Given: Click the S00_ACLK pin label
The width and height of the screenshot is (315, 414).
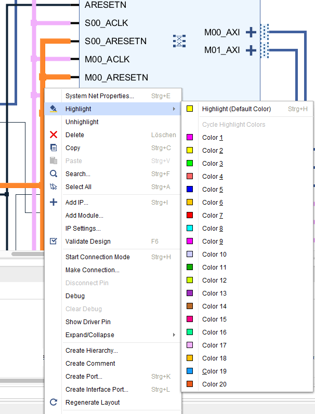Looking at the screenshot, I should coord(106,23).
